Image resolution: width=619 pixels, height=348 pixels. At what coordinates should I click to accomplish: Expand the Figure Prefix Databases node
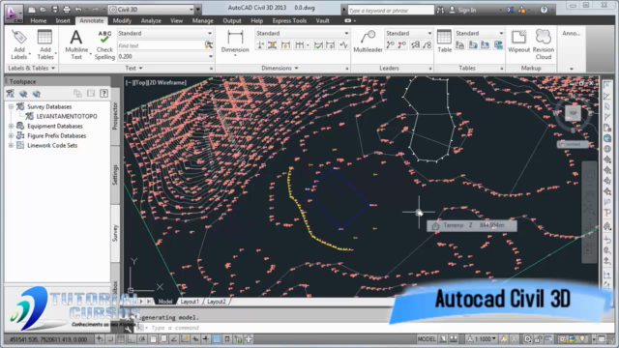tap(11, 135)
